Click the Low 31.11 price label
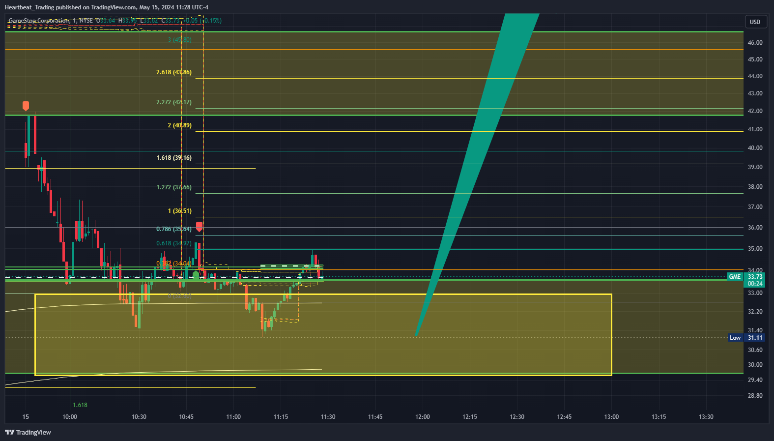The image size is (774, 441). pos(746,338)
